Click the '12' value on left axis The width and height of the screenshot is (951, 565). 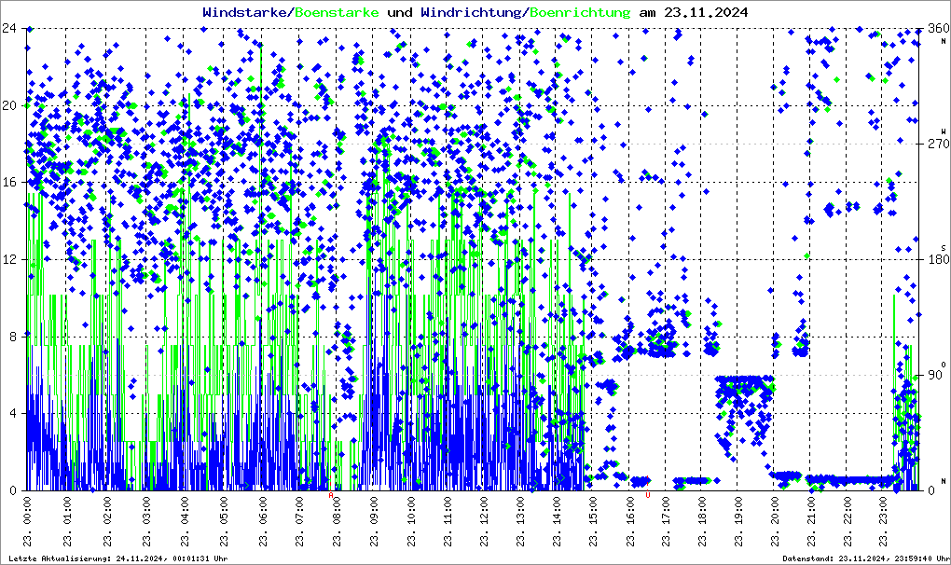[x=11, y=259]
